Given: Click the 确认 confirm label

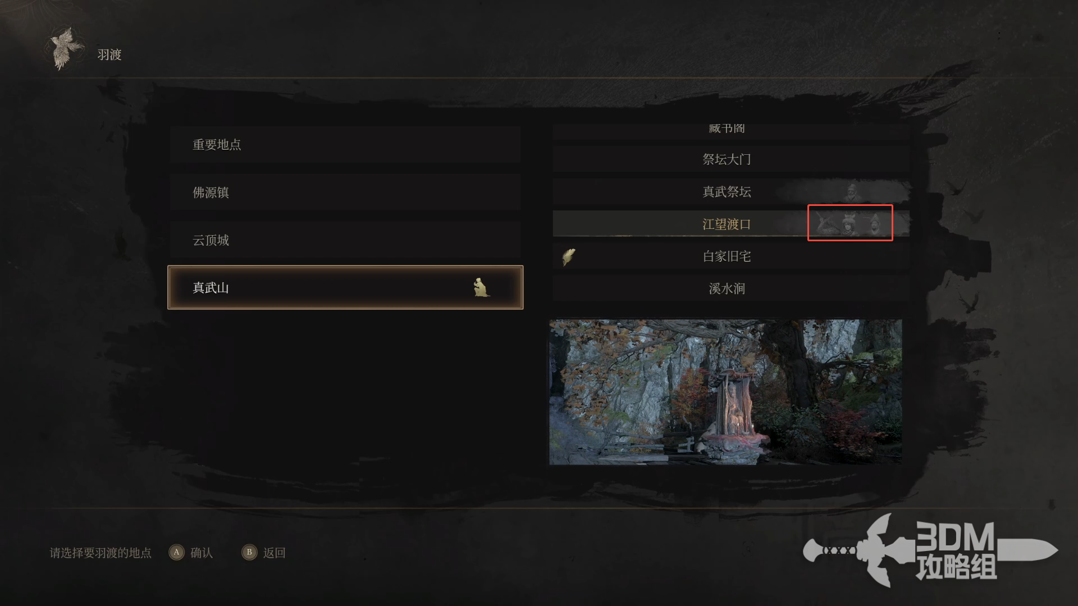Looking at the screenshot, I should [x=202, y=553].
